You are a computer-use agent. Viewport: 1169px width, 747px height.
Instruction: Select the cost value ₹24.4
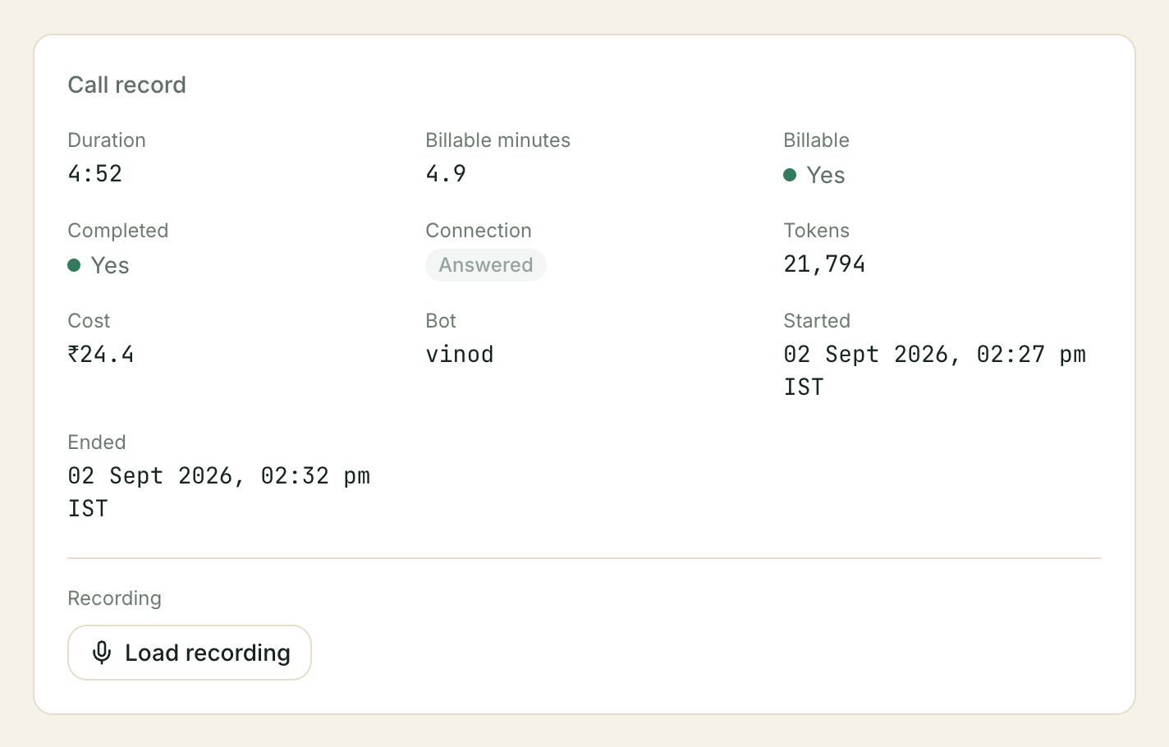tap(101, 355)
